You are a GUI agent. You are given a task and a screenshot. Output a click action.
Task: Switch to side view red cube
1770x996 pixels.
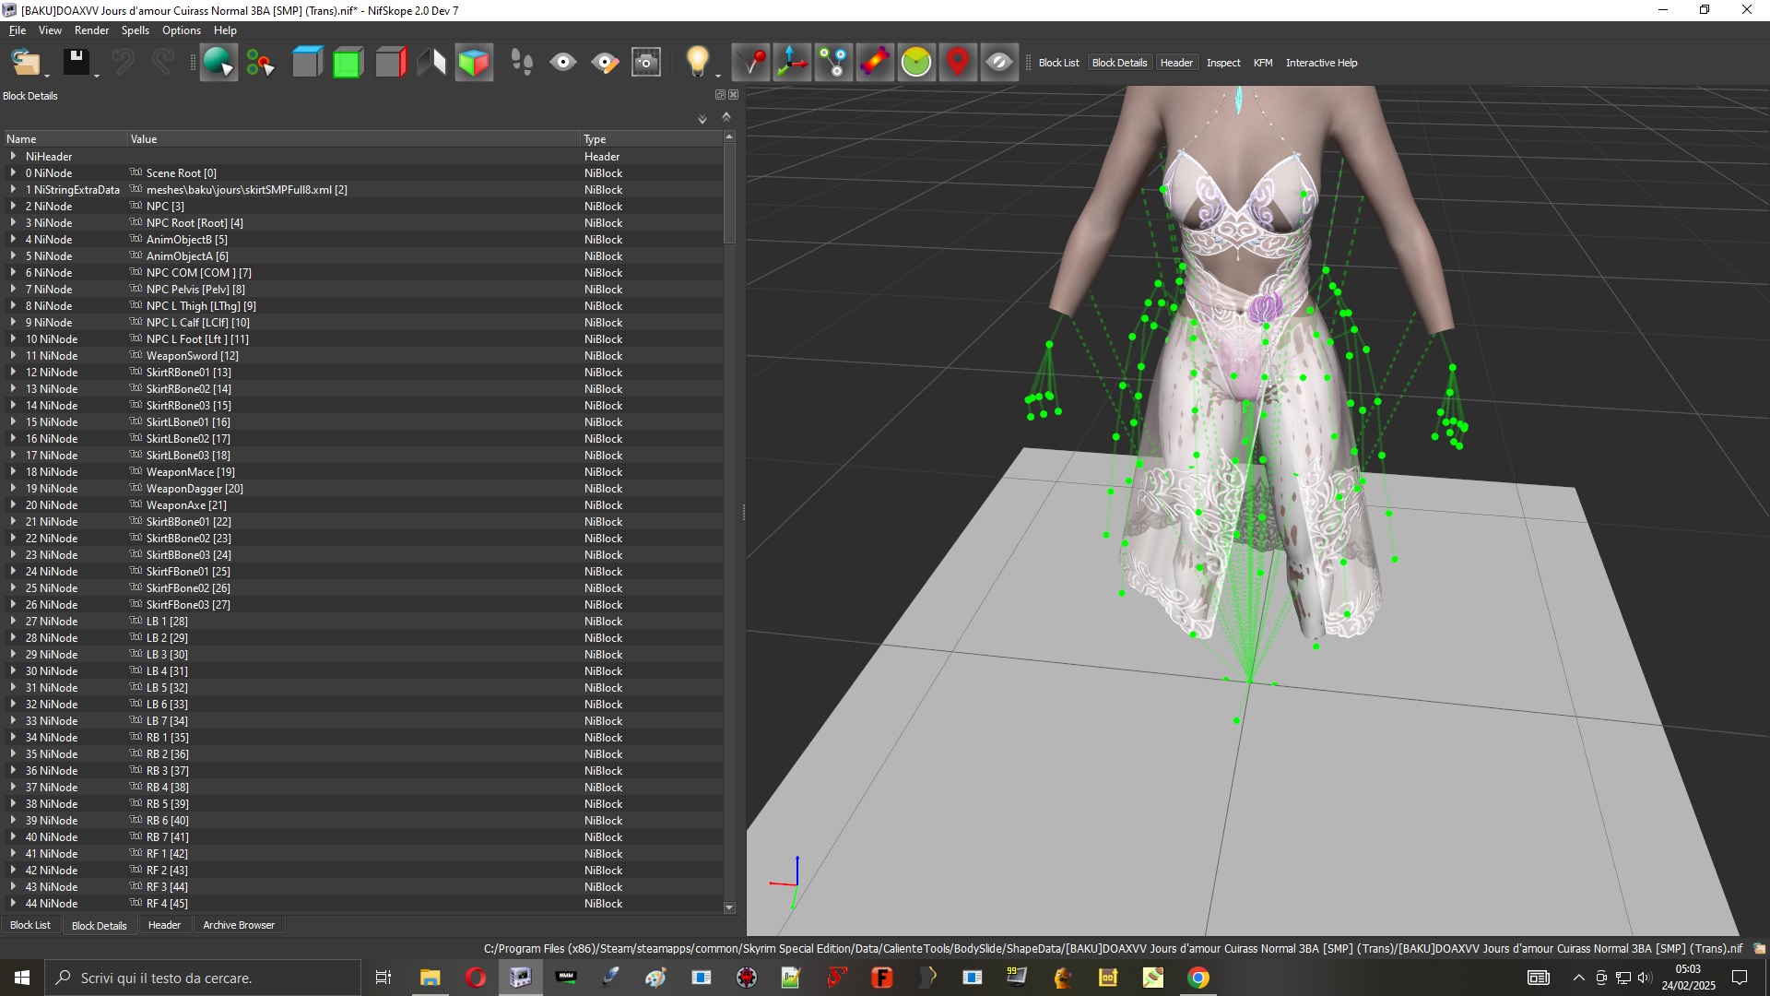coord(391,63)
